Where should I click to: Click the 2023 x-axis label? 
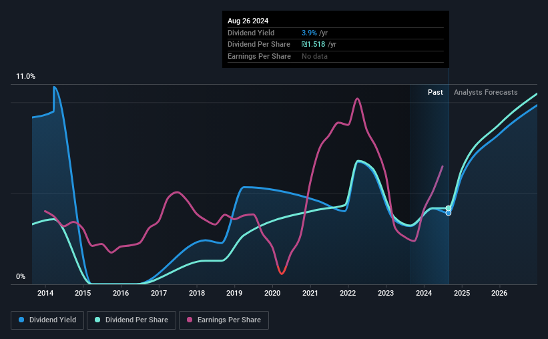[x=386, y=293]
